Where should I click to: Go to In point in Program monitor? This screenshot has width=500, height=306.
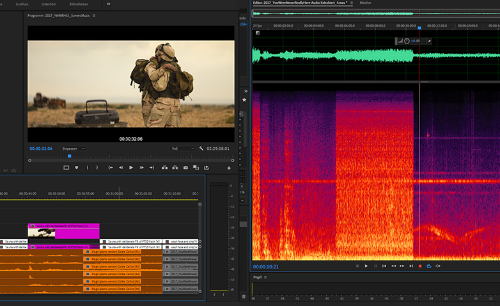click(111, 168)
